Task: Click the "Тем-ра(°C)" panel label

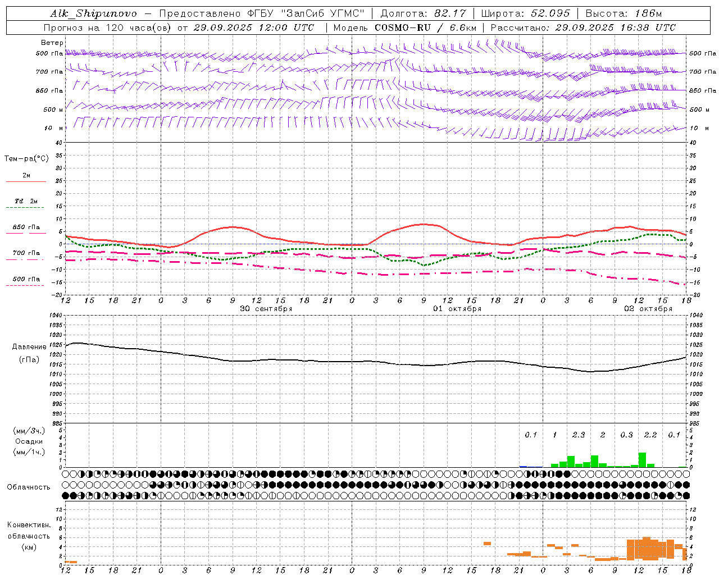Action: coord(26,159)
